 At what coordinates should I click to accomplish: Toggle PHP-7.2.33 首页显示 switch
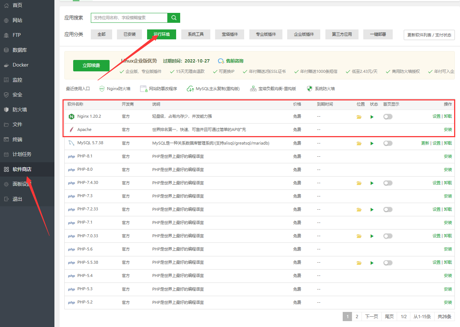pyautogui.click(x=388, y=209)
